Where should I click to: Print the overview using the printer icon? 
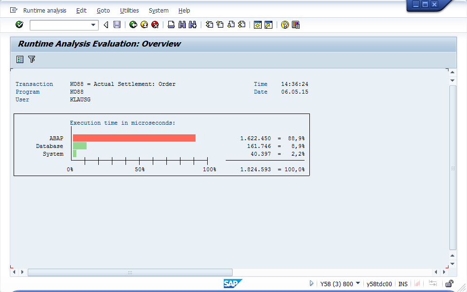[171, 25]
